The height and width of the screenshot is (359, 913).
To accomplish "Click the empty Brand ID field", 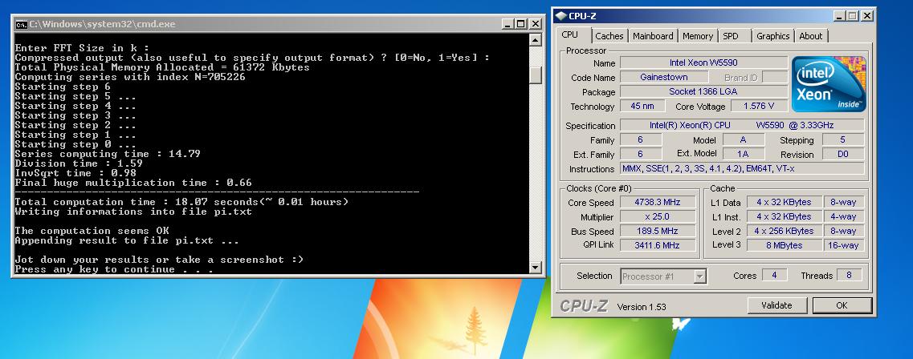I will pyautogui.click(x=774, y=77).
